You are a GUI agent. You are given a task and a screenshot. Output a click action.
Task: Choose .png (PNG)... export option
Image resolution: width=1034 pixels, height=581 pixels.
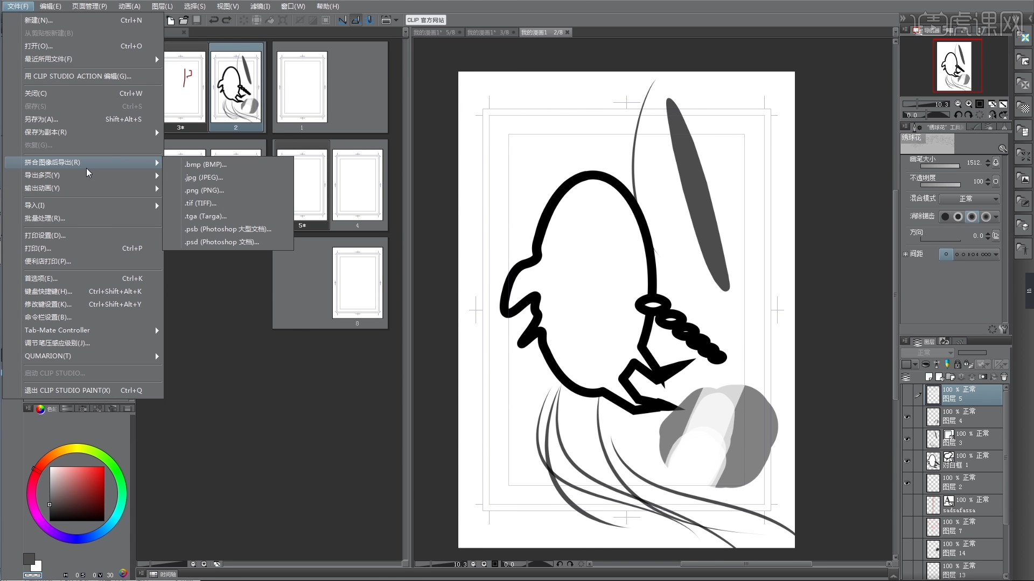(204, 190)
